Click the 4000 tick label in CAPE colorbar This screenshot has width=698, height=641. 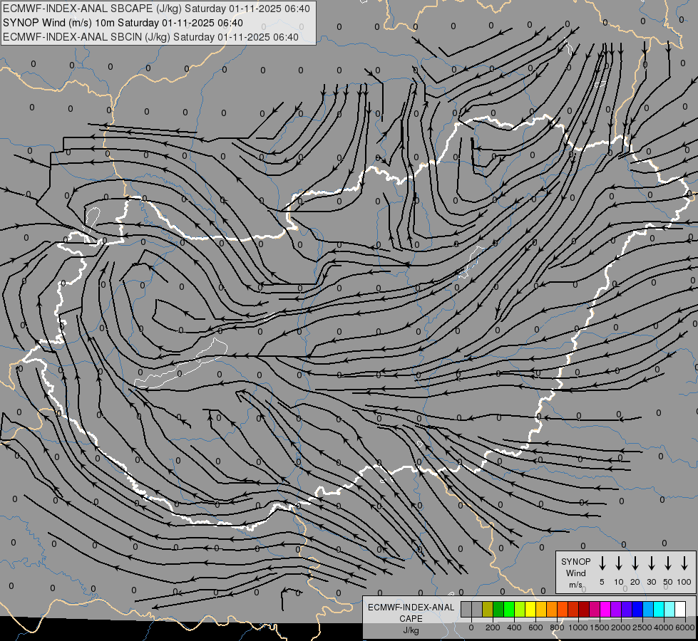[664, 627]
